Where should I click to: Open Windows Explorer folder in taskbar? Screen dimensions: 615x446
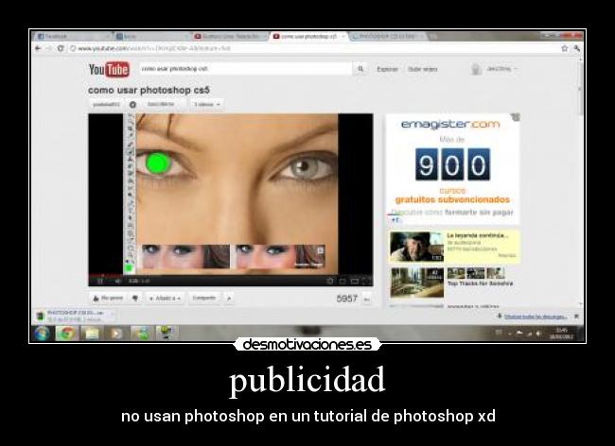pos(92,334)
